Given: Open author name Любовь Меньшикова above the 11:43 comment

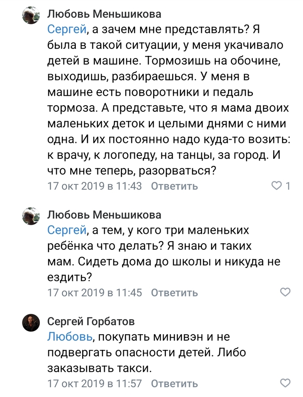Looking at the screenshot, I should [x=104, y=14].
